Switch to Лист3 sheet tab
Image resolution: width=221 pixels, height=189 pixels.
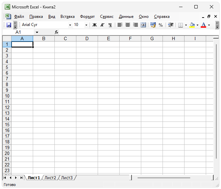[x=67, y=178]
